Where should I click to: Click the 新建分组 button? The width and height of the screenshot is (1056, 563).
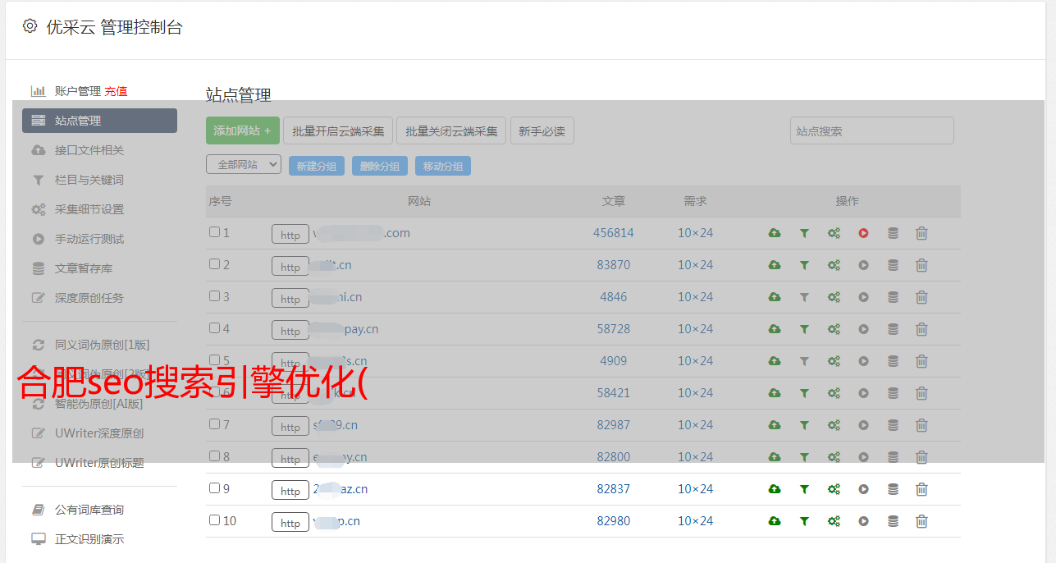coord(317,166)
